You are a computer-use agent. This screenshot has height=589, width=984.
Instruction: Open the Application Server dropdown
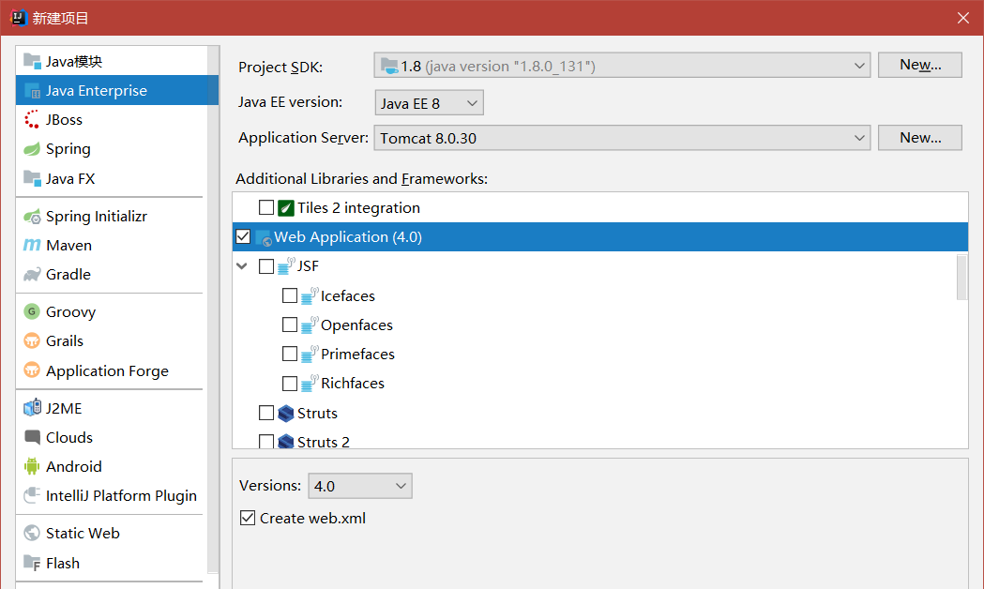(x=622, y=138)
